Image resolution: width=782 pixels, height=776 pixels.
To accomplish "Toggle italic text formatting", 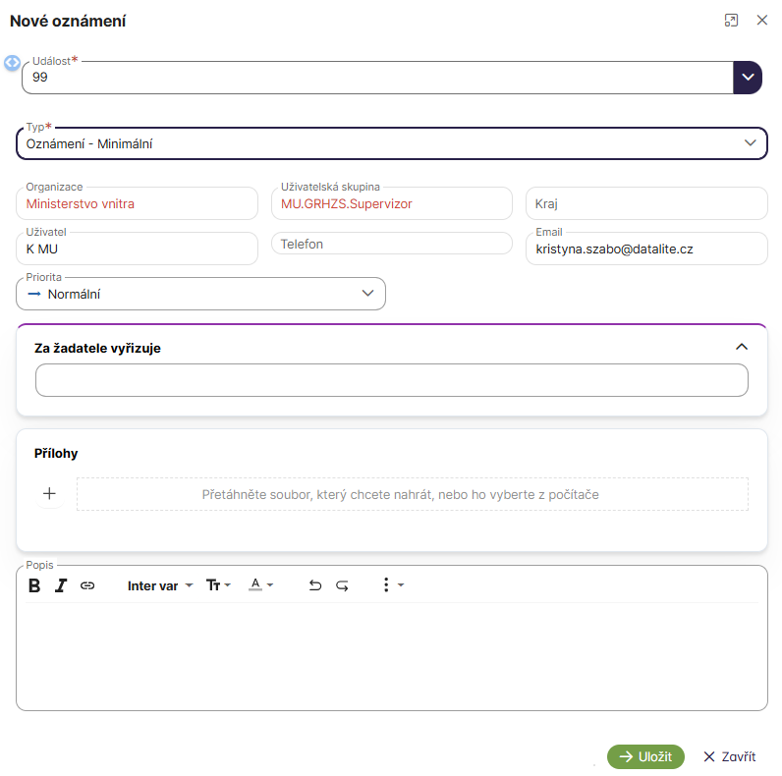I will point(61,585).
